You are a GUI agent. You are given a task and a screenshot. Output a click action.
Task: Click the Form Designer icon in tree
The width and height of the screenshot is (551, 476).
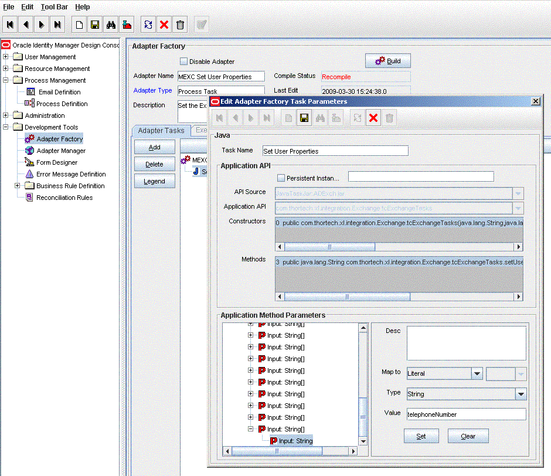pyautogui.click(x=29, y=162)
